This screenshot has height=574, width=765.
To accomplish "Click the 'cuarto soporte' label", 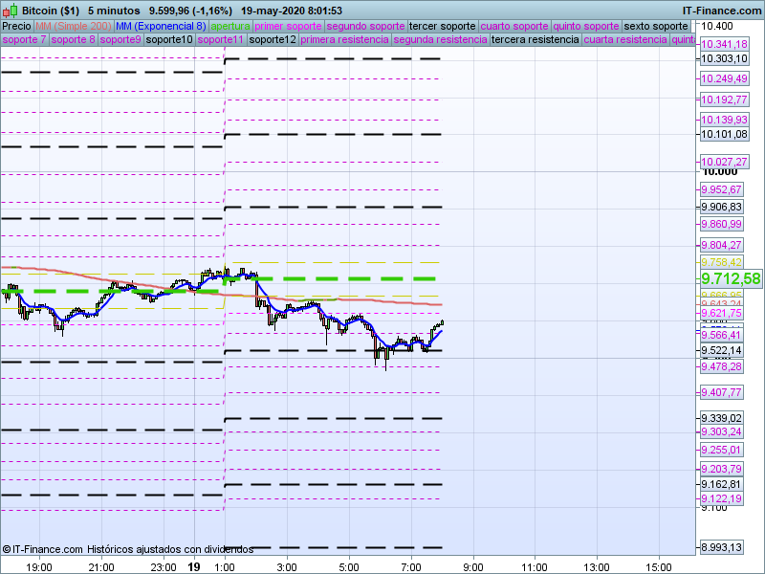I will 515,26.
